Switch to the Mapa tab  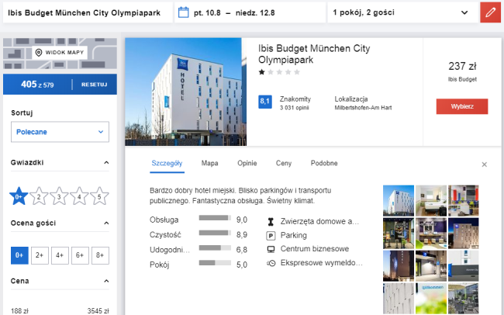point(209,164)
